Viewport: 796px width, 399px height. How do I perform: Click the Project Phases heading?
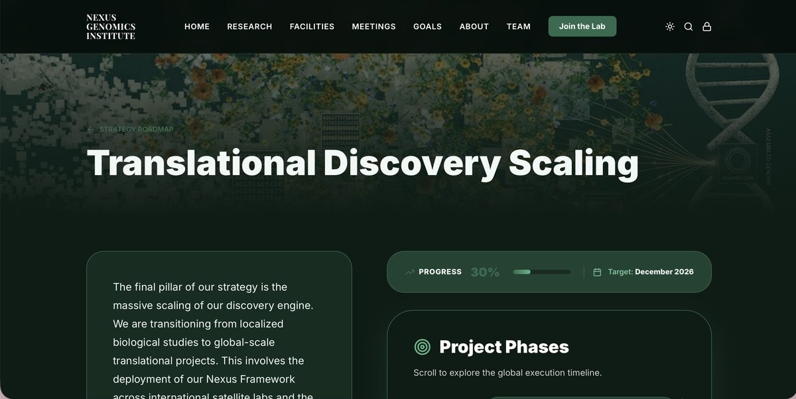[x=504, y=347]
